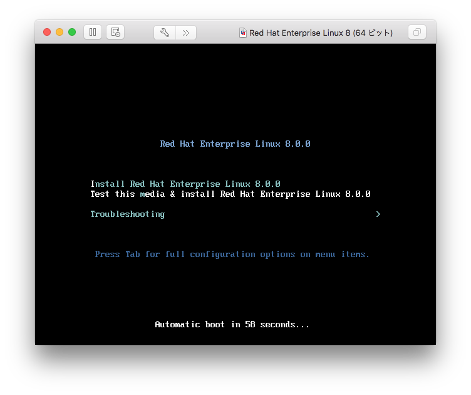Close the virtual machine window
The height and width of the screenshot is (395, 471).
tap(47, 32)
